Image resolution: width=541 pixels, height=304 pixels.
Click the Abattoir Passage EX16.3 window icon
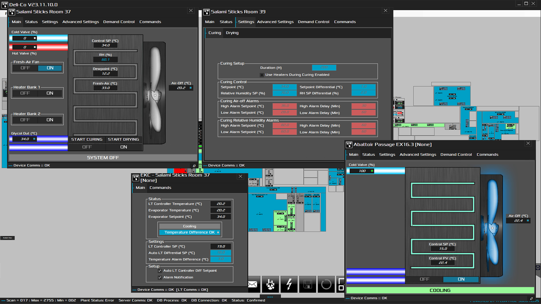(349, 145)
